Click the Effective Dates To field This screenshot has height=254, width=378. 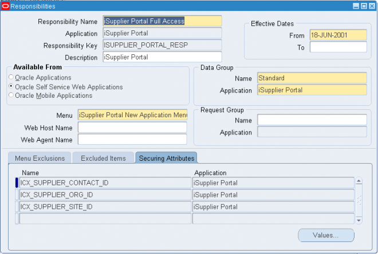tap(338, 47)
